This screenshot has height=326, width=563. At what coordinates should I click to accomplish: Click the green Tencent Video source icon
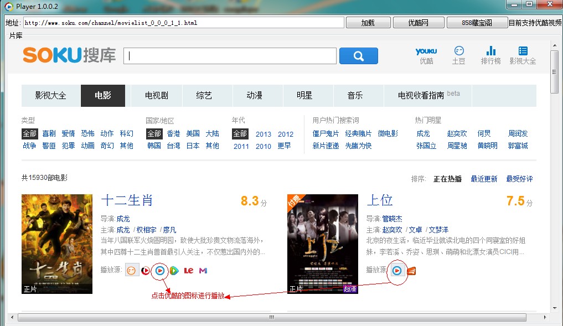174,270
